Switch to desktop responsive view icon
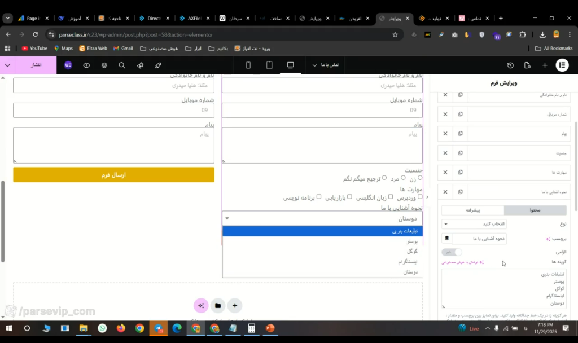 (x=291, y=65)
